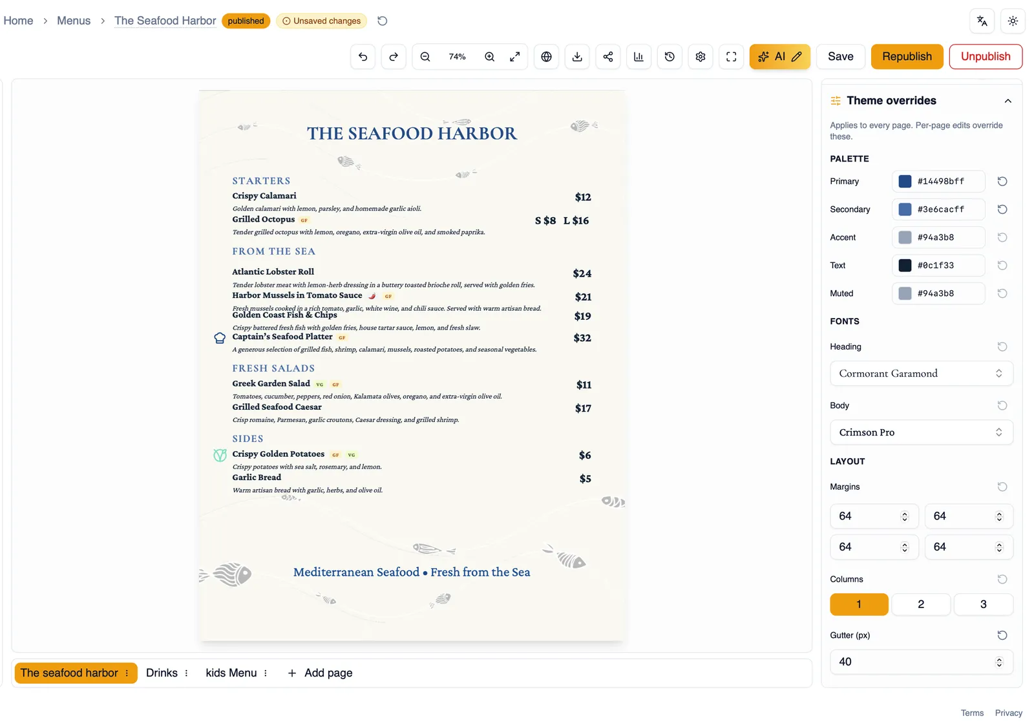Image resolution: width=1034 pixels, height=727 pixels.
Task: Select The seafood harbor page tab
Action: [x=69, y=673]
